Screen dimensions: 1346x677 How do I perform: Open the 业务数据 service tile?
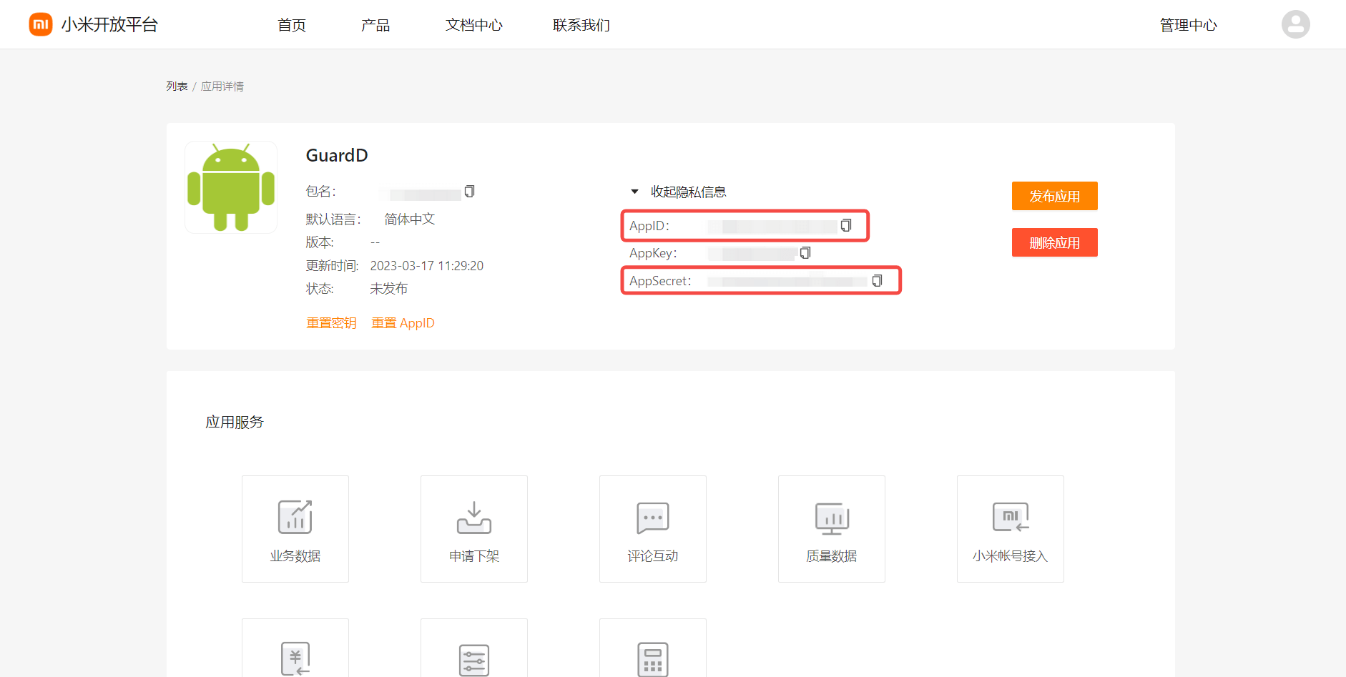point(295,529)
